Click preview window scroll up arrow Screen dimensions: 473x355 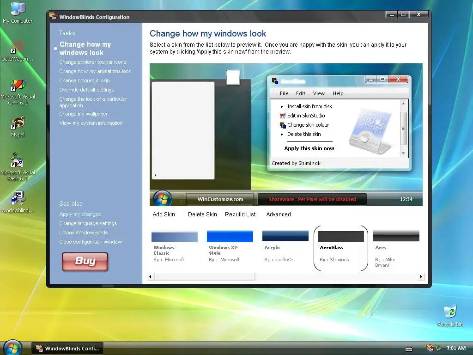coord(403,104)
